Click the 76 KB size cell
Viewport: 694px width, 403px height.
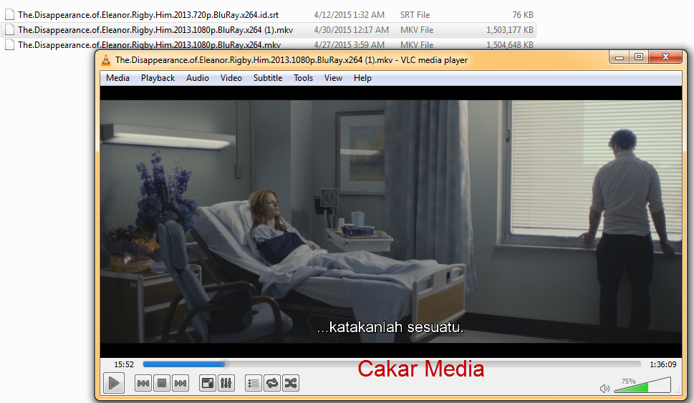[x=523, y=14]
